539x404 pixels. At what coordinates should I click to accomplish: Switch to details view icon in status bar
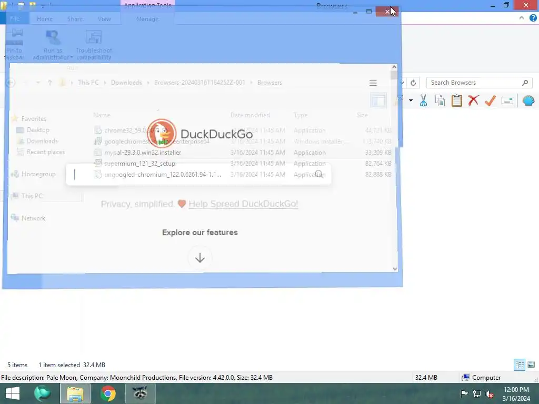(x=520, y=365)
